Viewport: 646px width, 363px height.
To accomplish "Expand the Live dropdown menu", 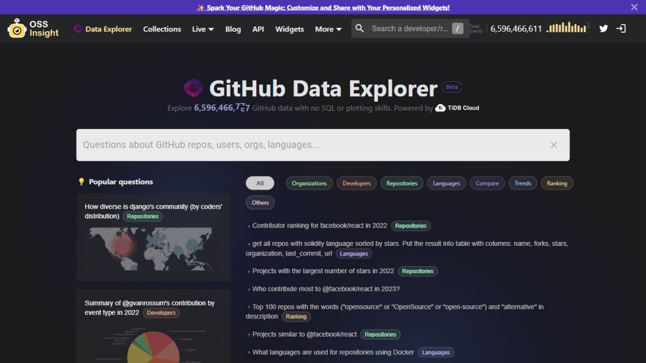I will [x=203, y=29].
